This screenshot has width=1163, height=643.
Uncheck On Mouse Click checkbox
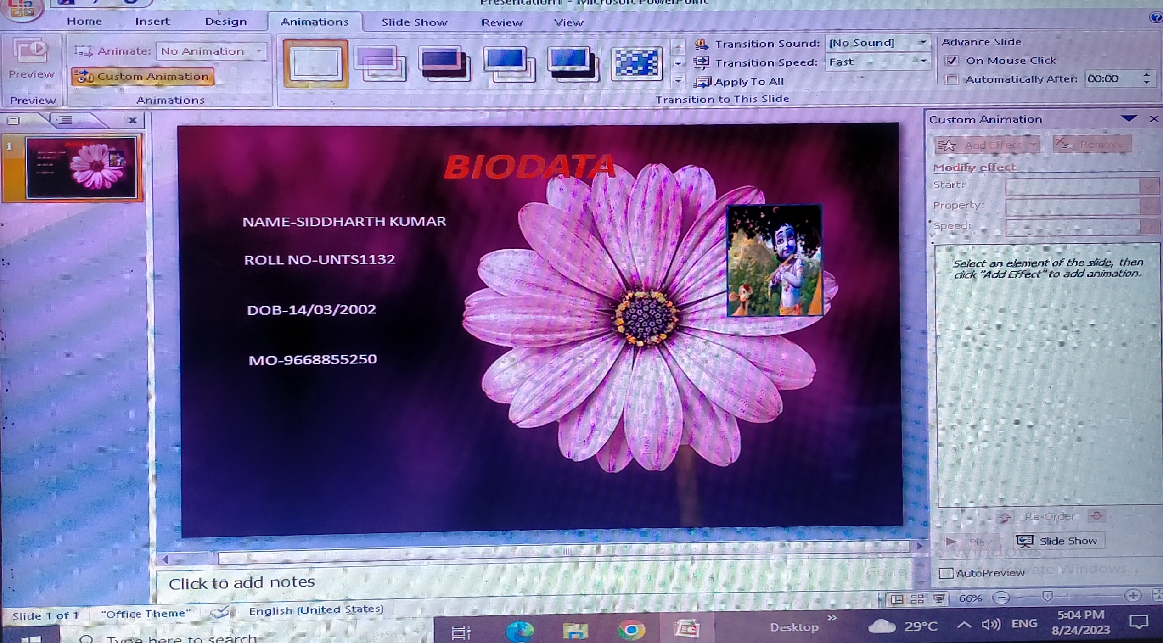(x=951, y=61)
